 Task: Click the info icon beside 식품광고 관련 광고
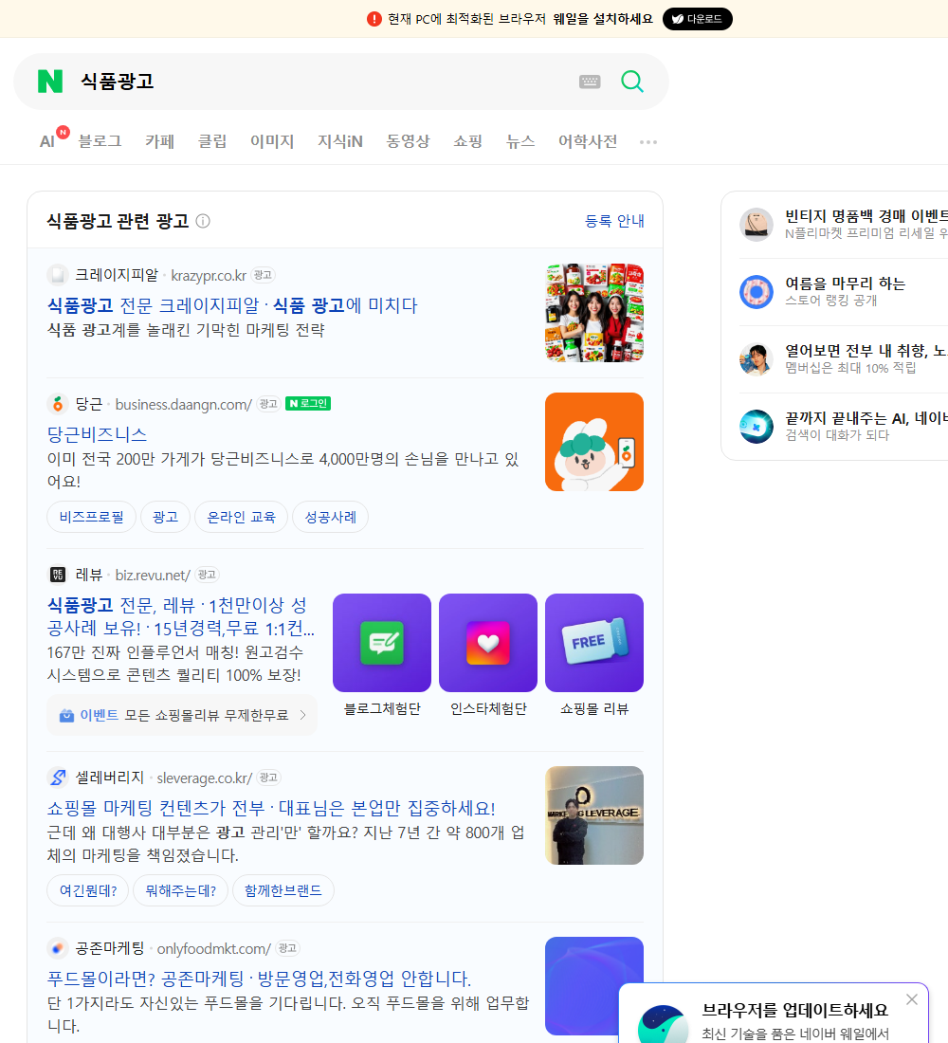click(x=203, y=221)
